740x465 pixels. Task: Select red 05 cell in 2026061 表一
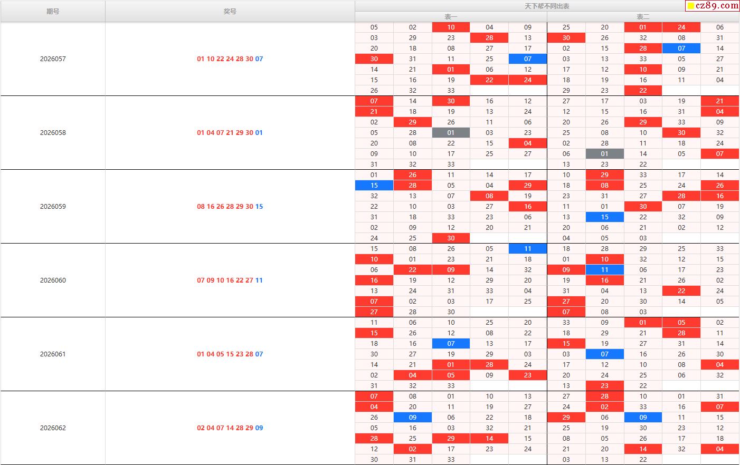(451, 375)
